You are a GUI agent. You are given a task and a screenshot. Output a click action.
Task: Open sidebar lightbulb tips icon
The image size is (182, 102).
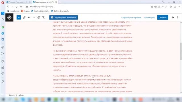tap(3, 82)
